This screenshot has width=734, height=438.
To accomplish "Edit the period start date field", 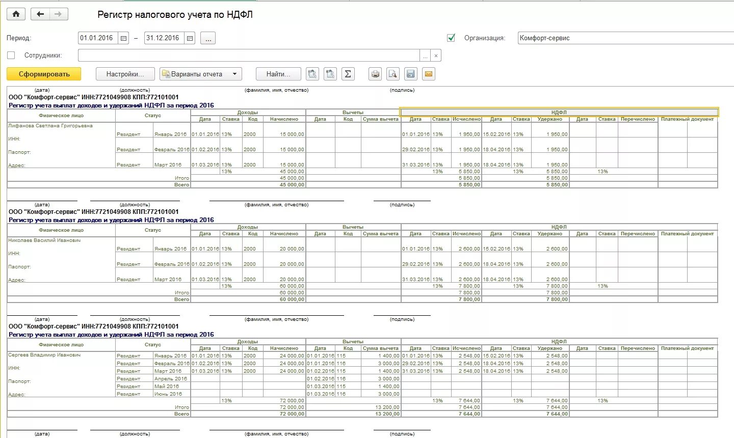I will point(98,38).
